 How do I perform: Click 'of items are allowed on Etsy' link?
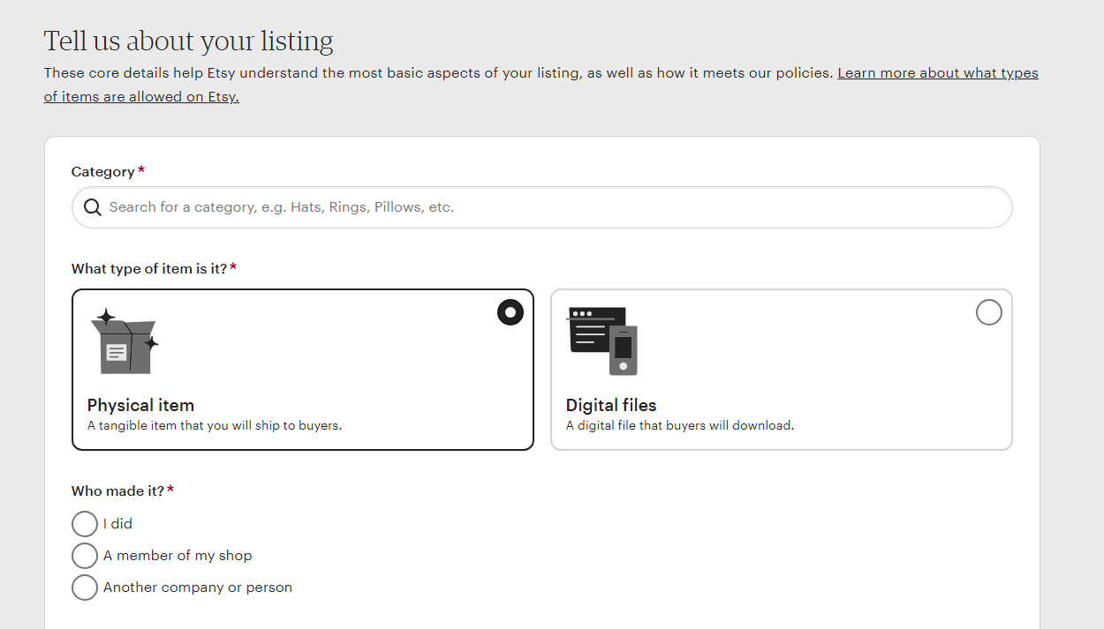(x=140, y=96)
